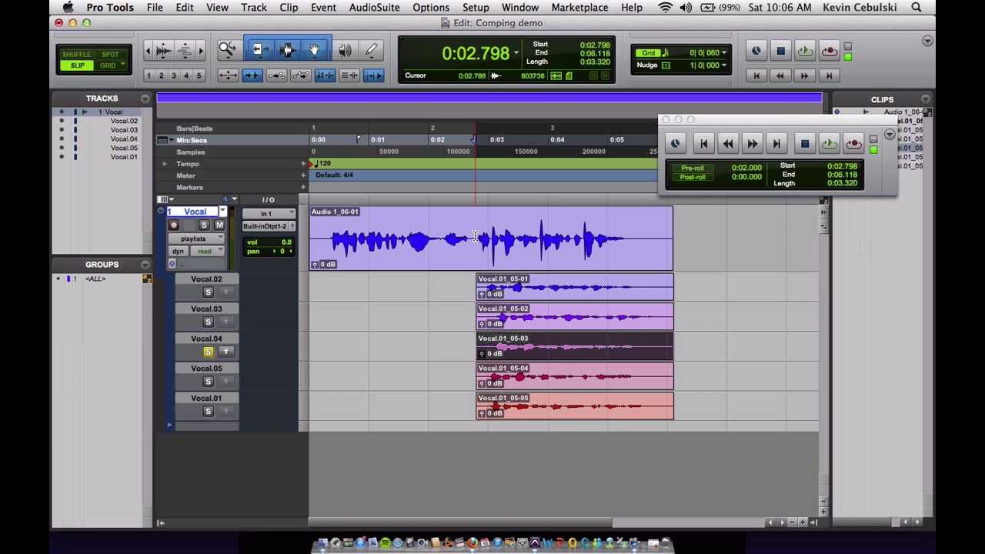Toggle Post-roll in Transport window

coord(692,177)
